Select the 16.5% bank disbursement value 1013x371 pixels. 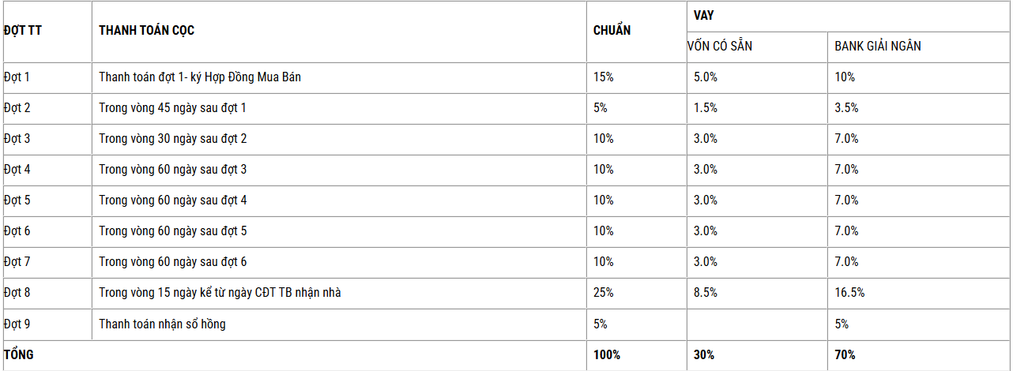(849, 293)
